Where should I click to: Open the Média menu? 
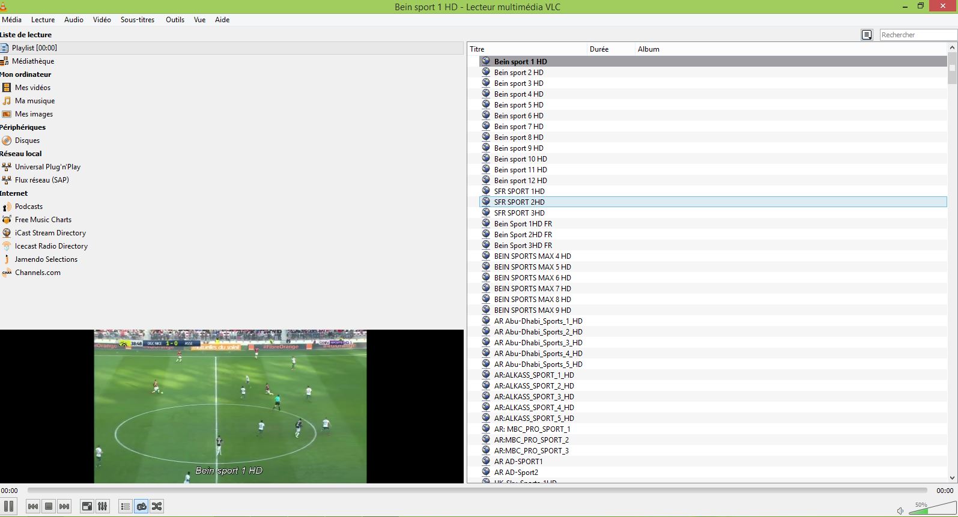tap(11, 20)
